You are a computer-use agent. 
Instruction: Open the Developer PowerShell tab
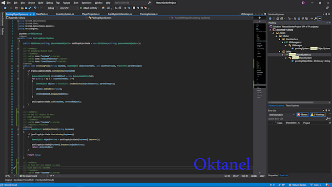tap(23, 180)
